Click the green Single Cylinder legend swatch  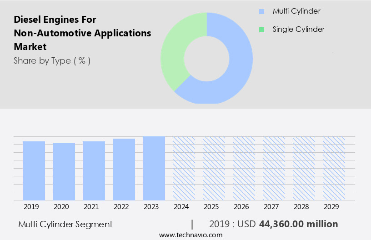(261, 30)
